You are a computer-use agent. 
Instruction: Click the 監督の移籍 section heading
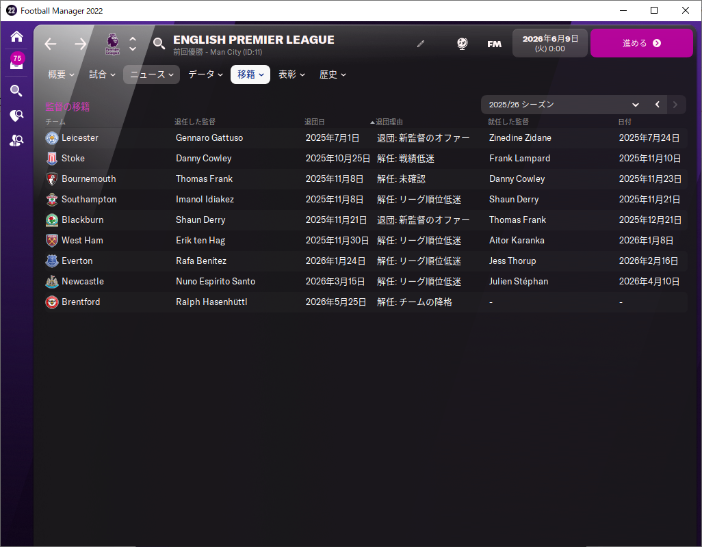pyautogui.click(x=68, y=107)
